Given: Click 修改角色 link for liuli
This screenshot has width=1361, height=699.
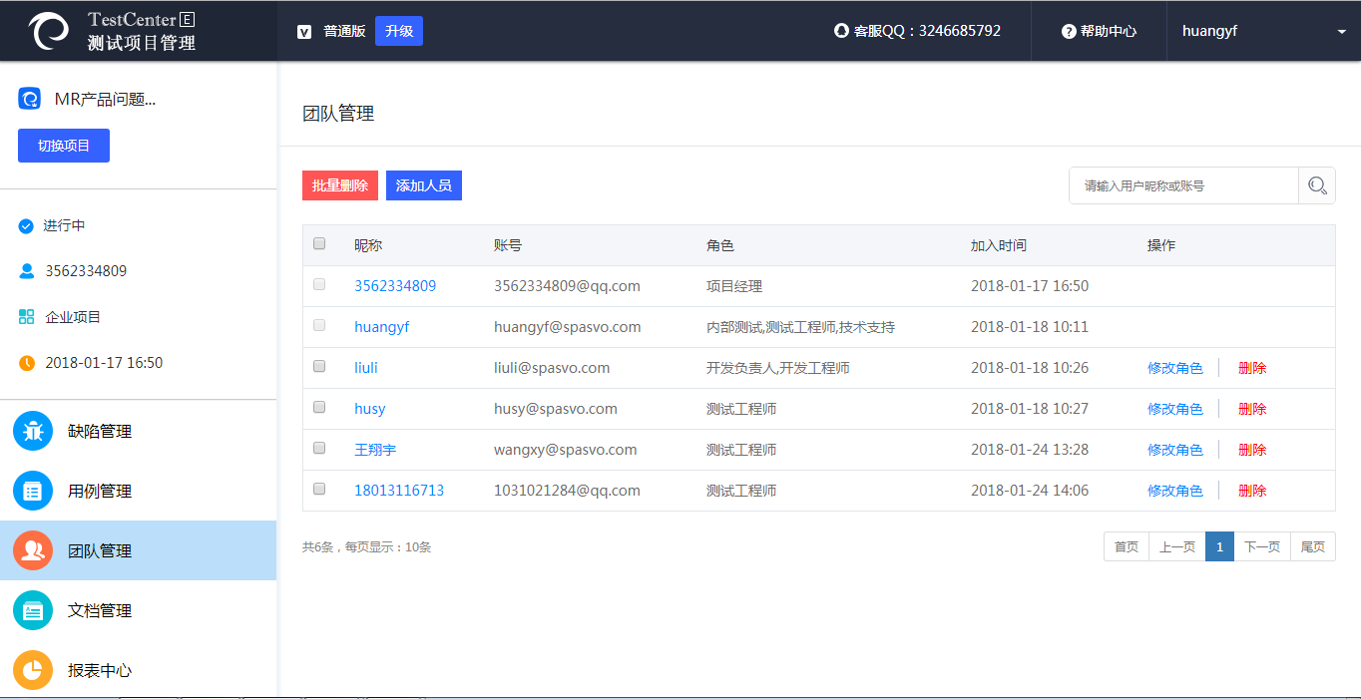Looking at the screenshot, I should 1174,368.
